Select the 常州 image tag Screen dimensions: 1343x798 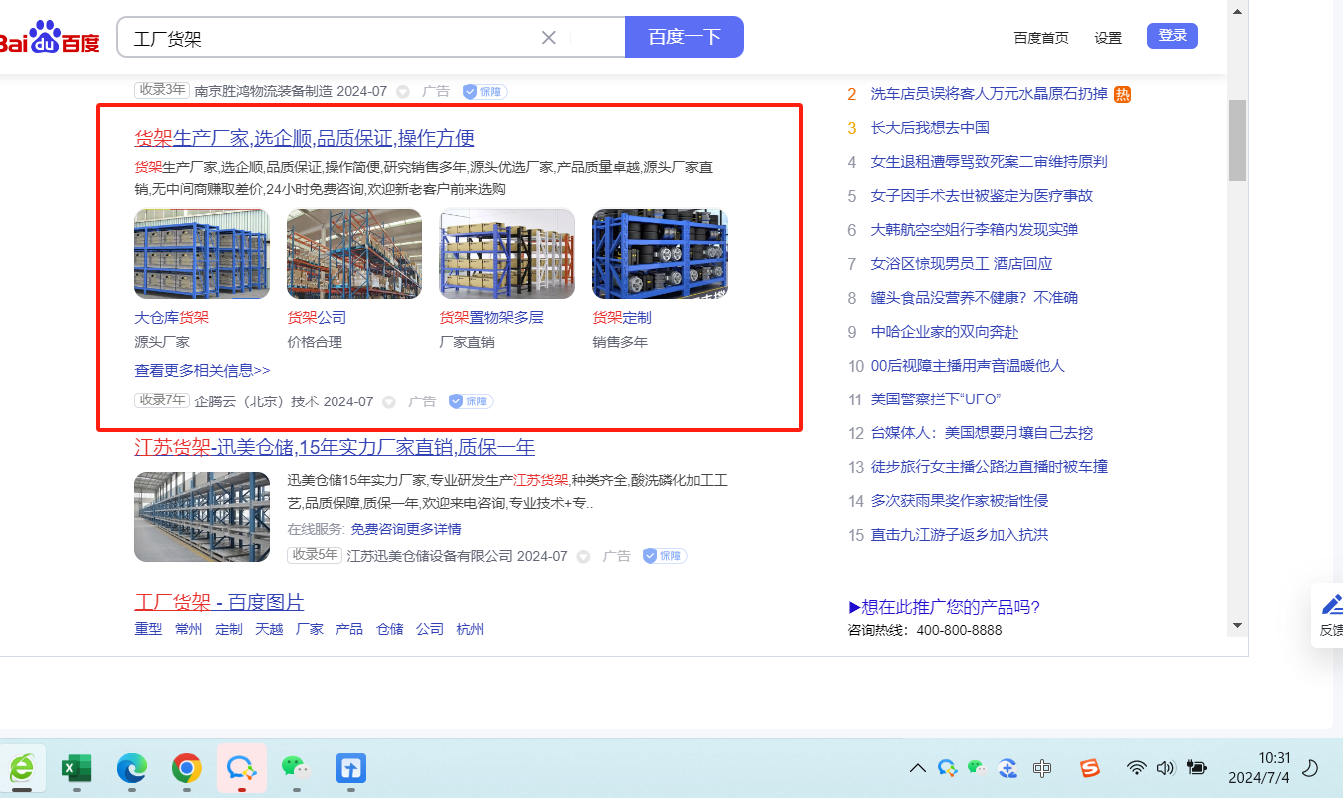tap(188, 629)
